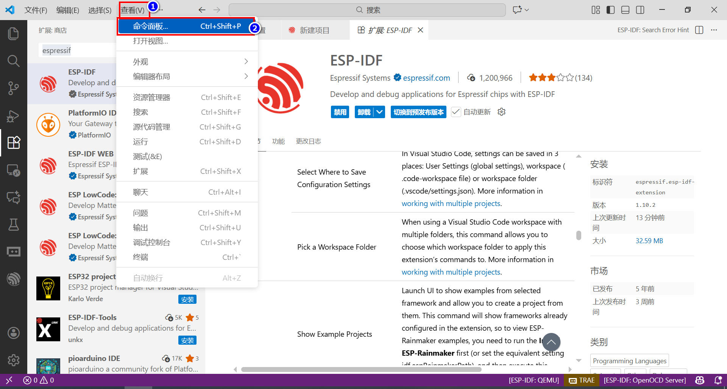
Task: Open the Manage gear in activity bar
Action: coord(14,360)
